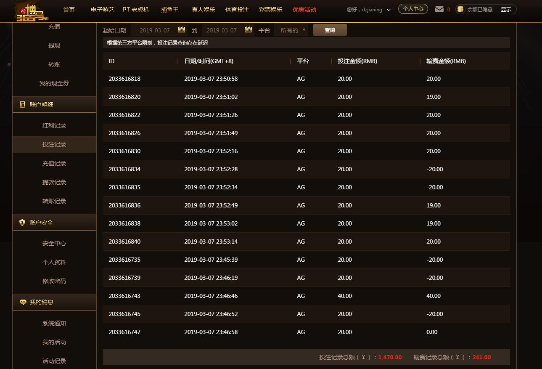Open the start date calendar icon
542x369 pixels.
(x=181, y=29)
